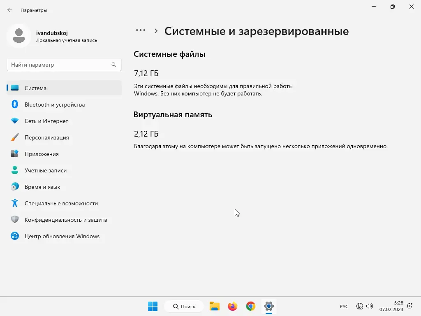
Task: Click the Windows Start button
Action: 153,306
